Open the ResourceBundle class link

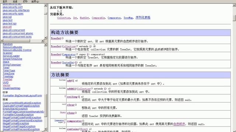[13, 47]
